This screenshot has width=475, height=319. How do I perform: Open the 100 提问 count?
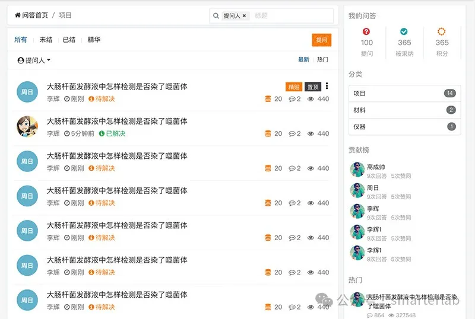[x=367, y=43]
